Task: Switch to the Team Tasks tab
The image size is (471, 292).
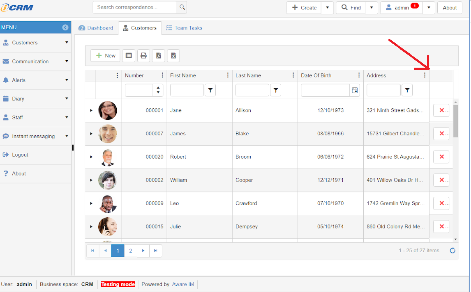Action: 184,28
